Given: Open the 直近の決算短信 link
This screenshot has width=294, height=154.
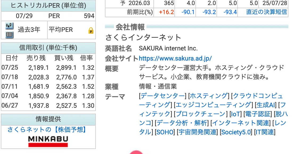Looking at the screenshot, I should [266, 12].
